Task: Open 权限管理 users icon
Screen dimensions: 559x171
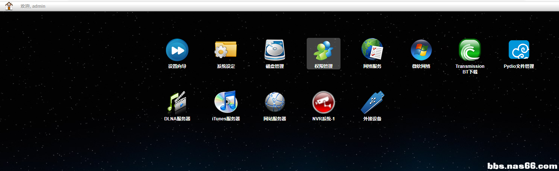Action: [x=324, y=50]
